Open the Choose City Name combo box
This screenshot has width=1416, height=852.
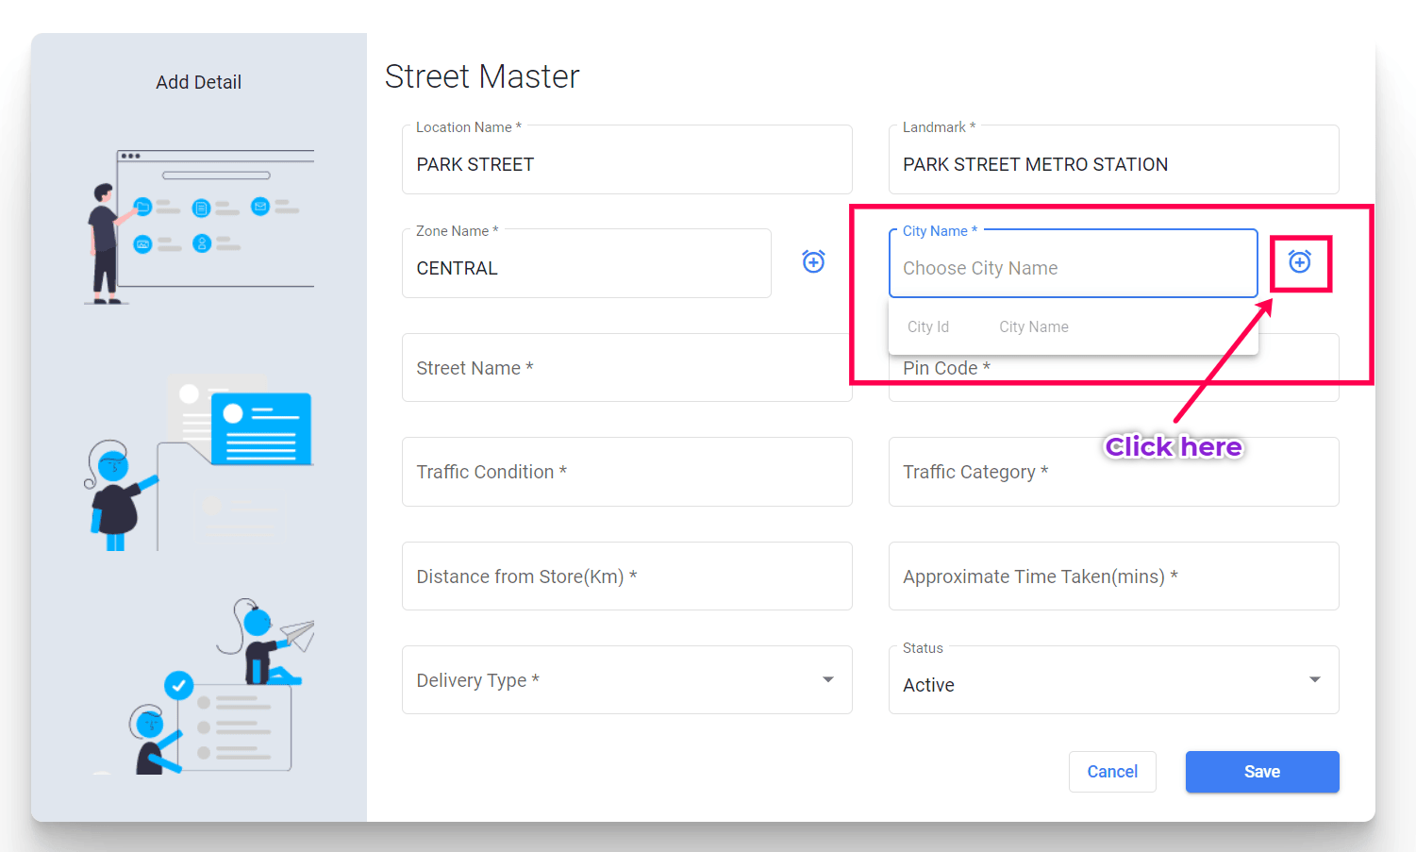click(x=1072, y=268)
